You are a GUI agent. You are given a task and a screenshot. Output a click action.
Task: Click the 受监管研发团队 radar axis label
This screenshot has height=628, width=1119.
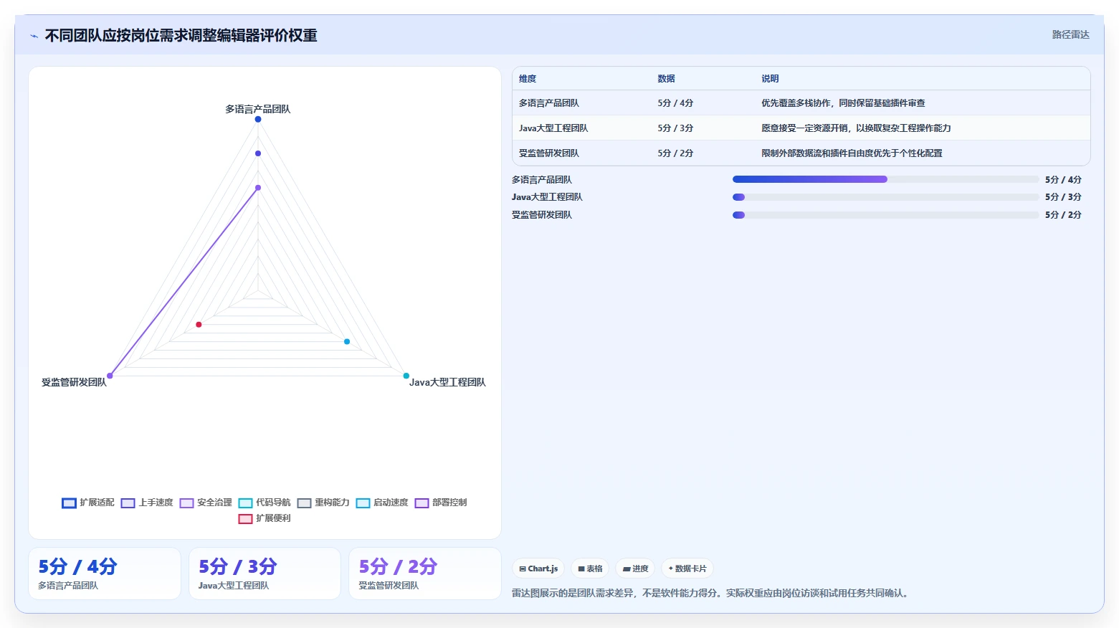coord(74,382)
